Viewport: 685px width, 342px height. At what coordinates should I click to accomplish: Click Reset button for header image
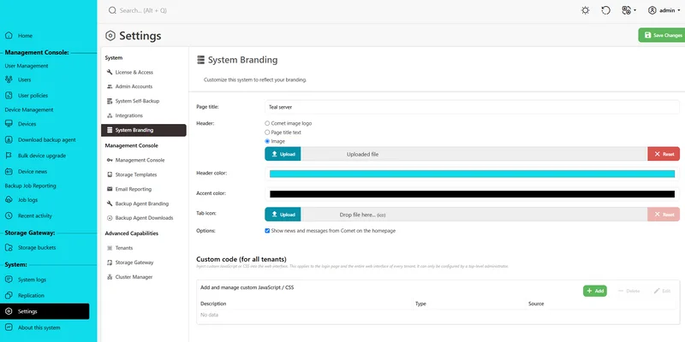tap(664, 154)
